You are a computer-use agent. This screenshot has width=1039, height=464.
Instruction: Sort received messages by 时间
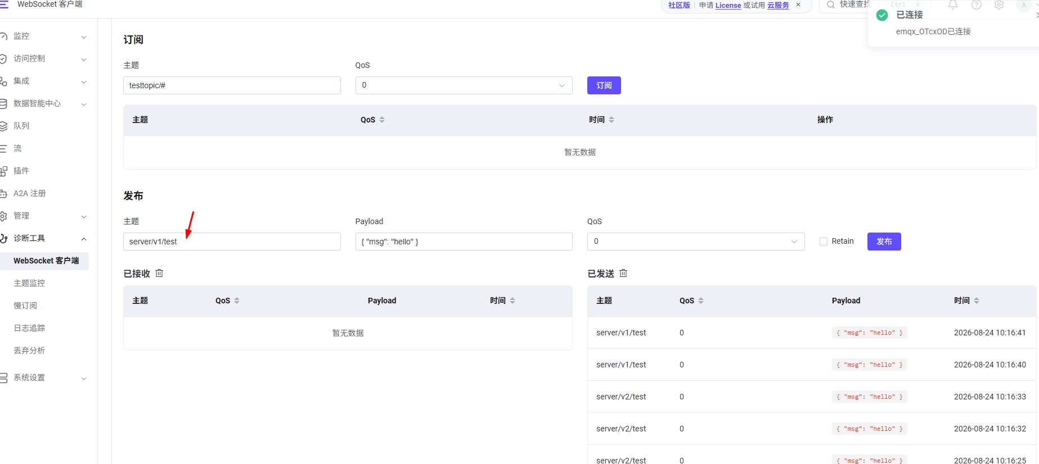(512, 301)
